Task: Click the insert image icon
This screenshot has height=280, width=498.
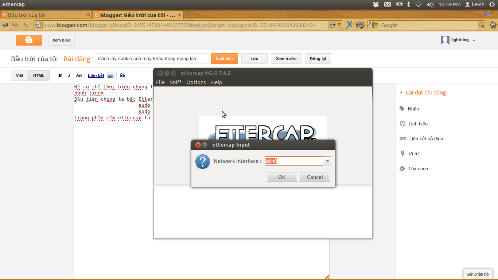Action: [x=111, y=75]
